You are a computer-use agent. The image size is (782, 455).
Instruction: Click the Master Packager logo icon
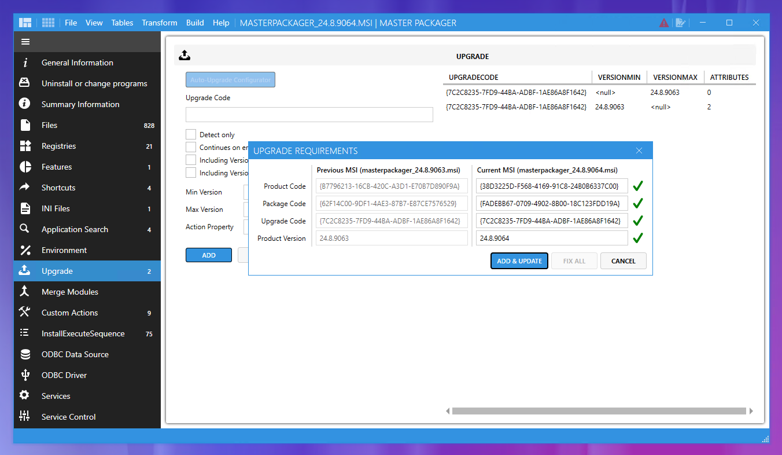coord(25,23)
